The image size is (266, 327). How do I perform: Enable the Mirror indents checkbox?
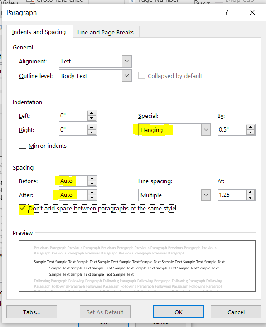[x=23, y=145]
